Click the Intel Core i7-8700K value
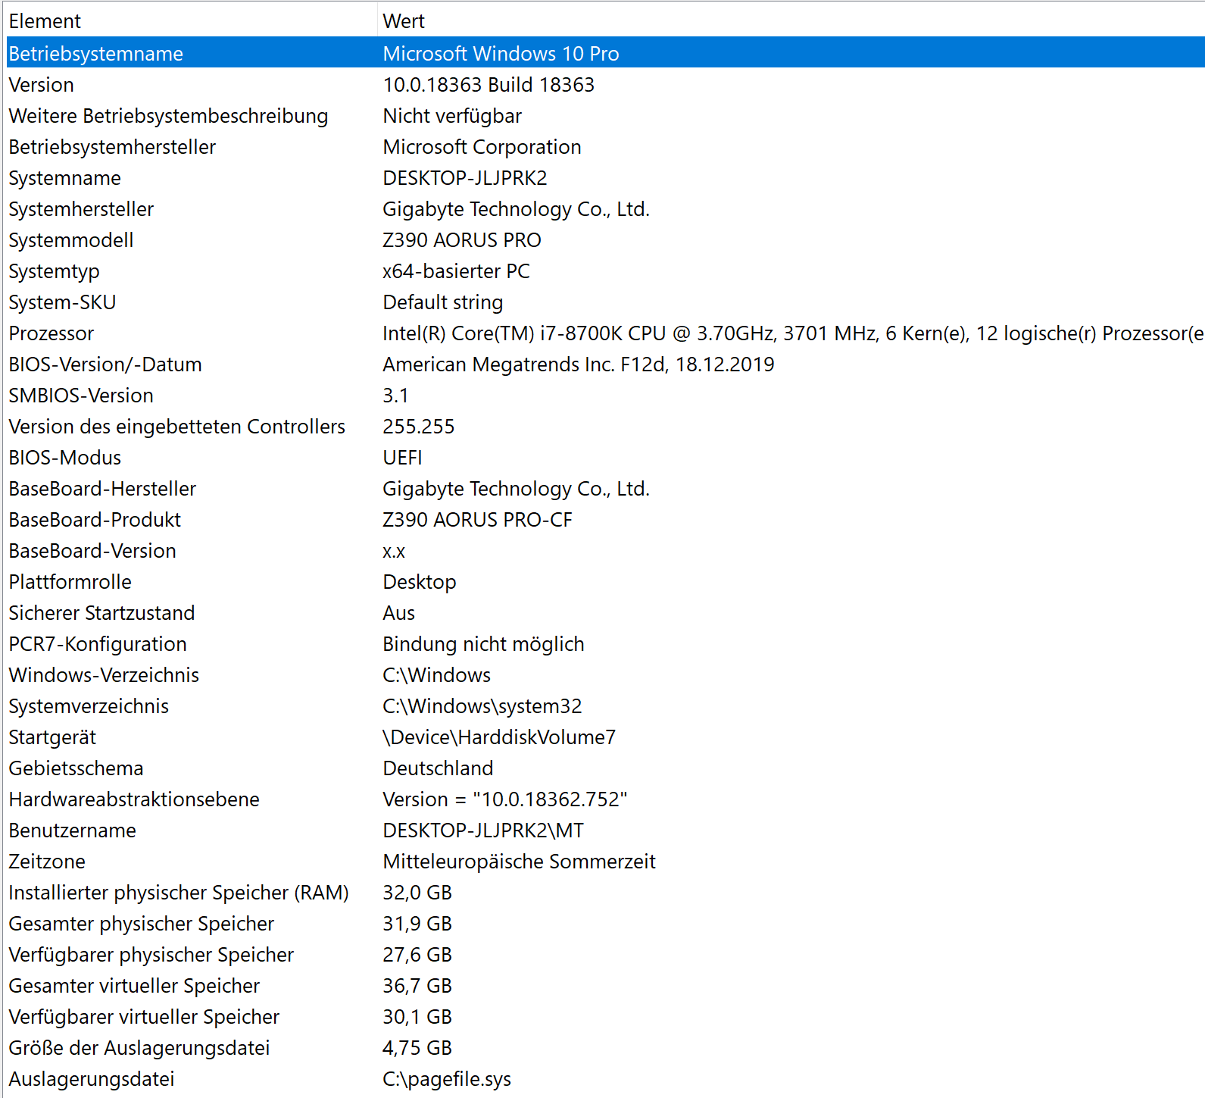 (793, 333)
